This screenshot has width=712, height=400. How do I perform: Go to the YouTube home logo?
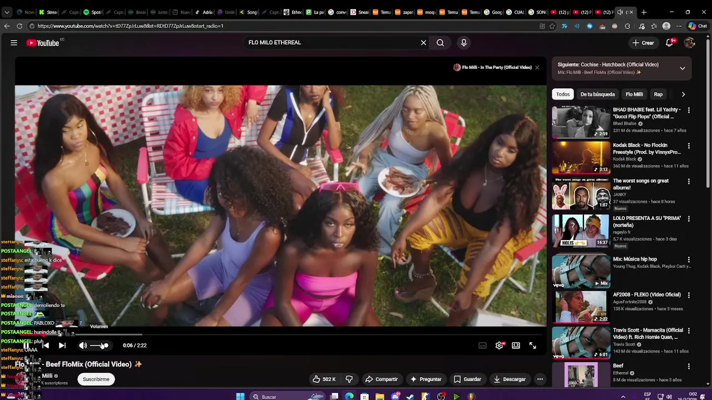click(x=43, y=43)
